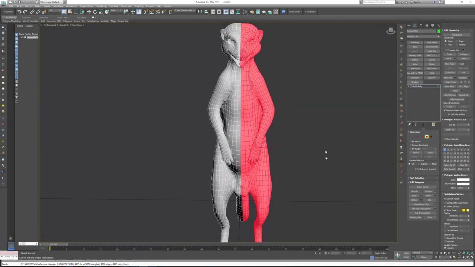The height and width of the screenshot is (267, 475).
Task: Toggle Ignore Backfacing checkbox
Action: coord(411,145)
